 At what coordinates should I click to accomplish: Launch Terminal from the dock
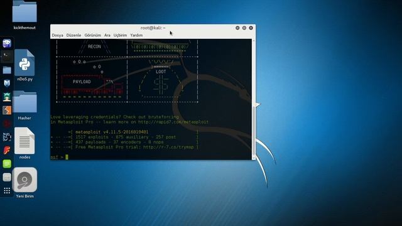click(x=7, y=56)
